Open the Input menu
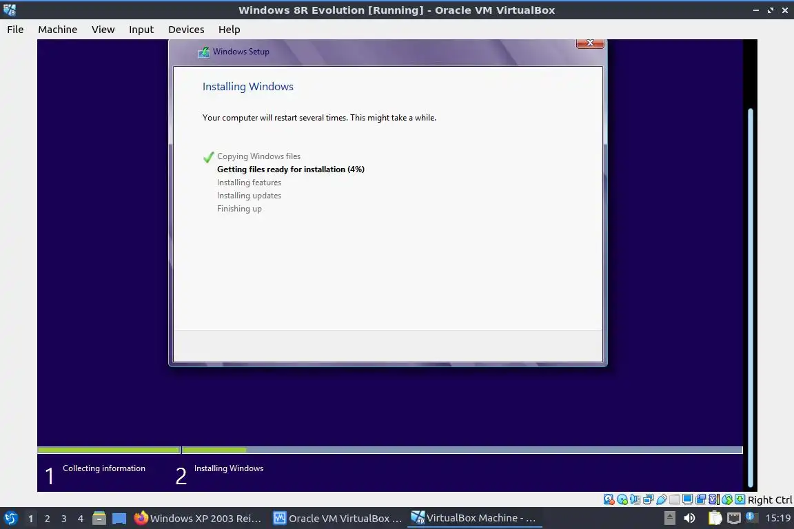Viewport: 794px width, 529px height. [141, 30]
